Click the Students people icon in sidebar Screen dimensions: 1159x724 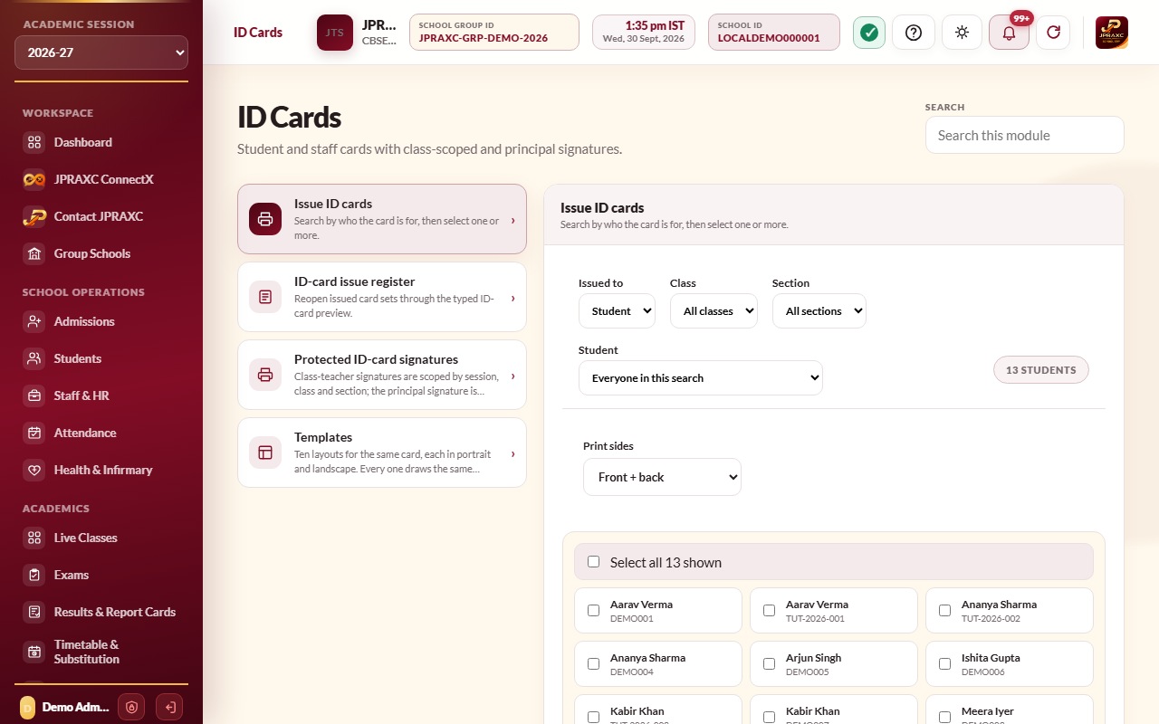point(34,358)
